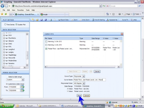Click the Save disk toolbar icon

[x=41, y=20]
